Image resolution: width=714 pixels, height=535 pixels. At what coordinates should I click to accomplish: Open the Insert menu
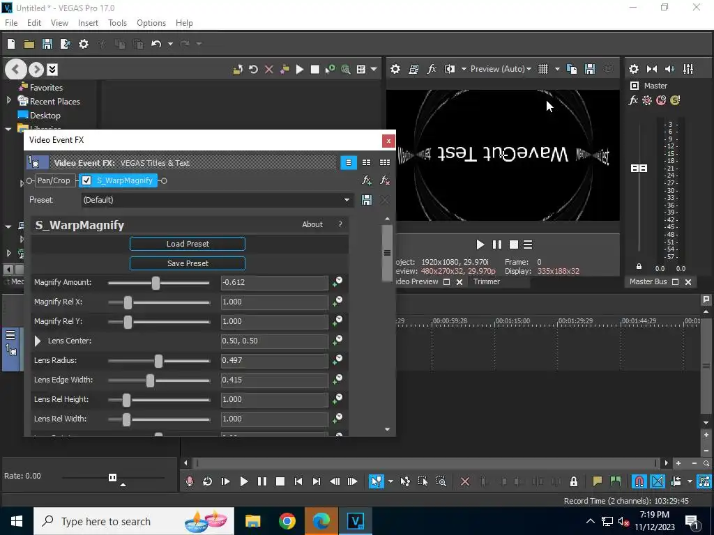(88, 23)
